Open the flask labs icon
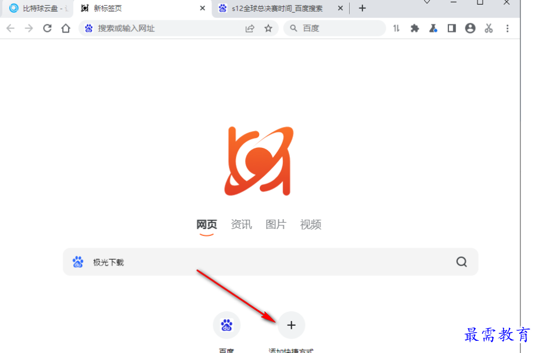 tap(433, 28)
